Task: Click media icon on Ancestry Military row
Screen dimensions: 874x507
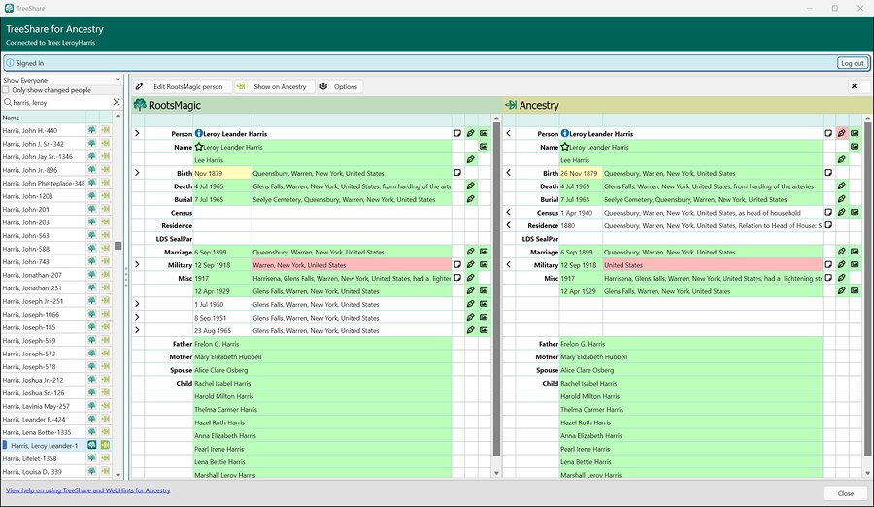Action: [x=855, y=265]
